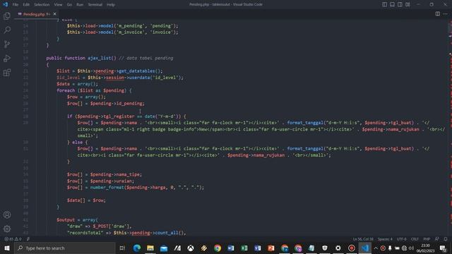Go to line via Ln 56, Col 38
The image size is (452, 254).
(x=363, y=239)
